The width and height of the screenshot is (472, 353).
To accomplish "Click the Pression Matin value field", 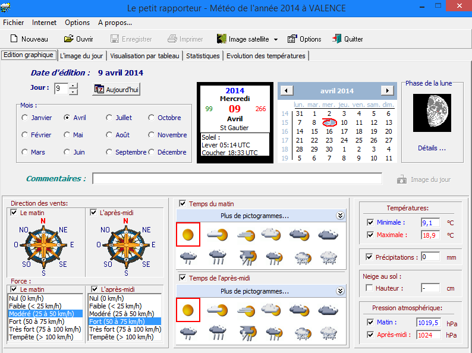I will coord(429,323).
